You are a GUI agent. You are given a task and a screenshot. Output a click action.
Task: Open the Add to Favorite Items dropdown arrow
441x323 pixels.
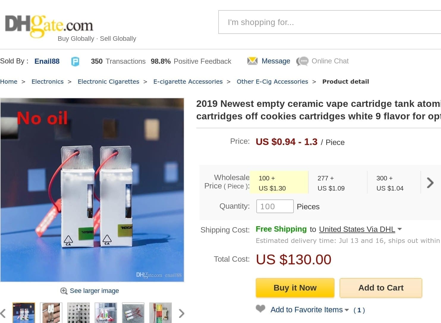click(347, 310)
